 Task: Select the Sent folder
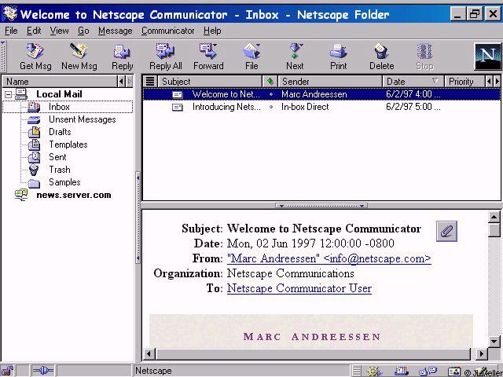(57, 157)
